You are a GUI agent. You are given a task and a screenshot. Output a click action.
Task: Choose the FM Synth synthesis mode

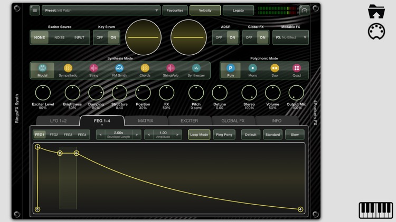(119, 68)
